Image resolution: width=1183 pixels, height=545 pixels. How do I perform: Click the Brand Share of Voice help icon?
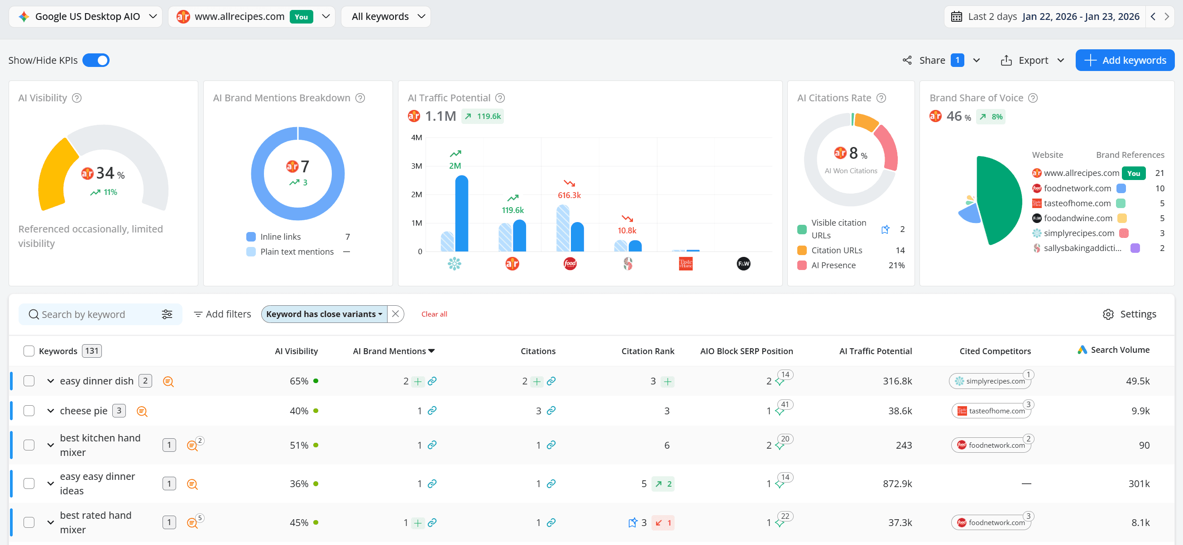[x=1033, y=98]
